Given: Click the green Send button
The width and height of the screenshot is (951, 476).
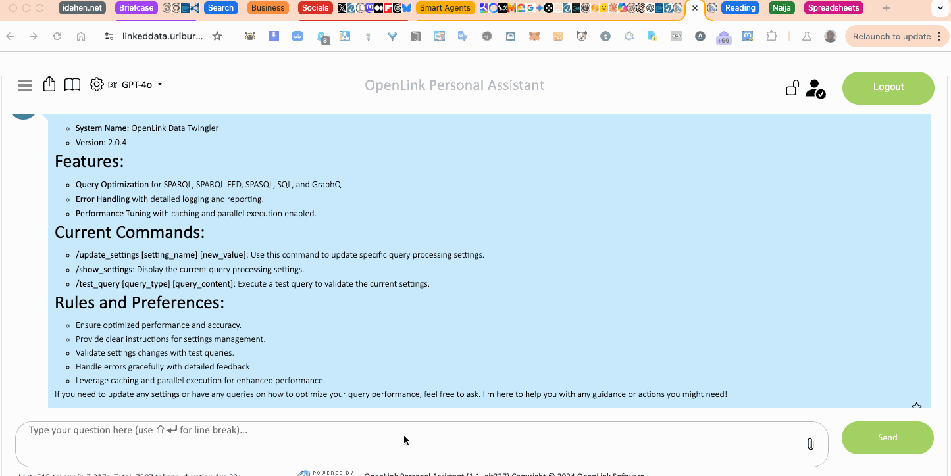Looking at the screenshot, I should 887,437.
